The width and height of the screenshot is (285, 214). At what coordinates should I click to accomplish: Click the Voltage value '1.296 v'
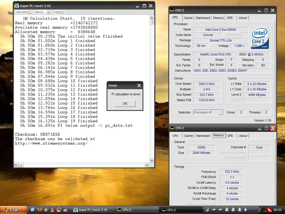click(x=239, y=46)
